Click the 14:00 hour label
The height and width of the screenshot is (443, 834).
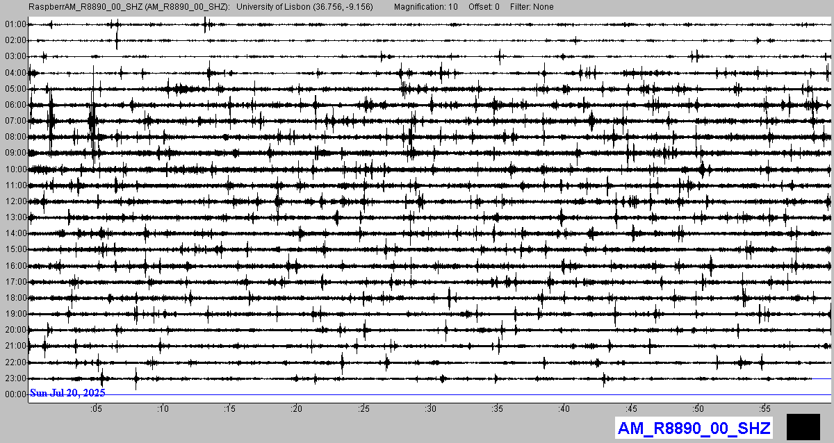(15, 233)
